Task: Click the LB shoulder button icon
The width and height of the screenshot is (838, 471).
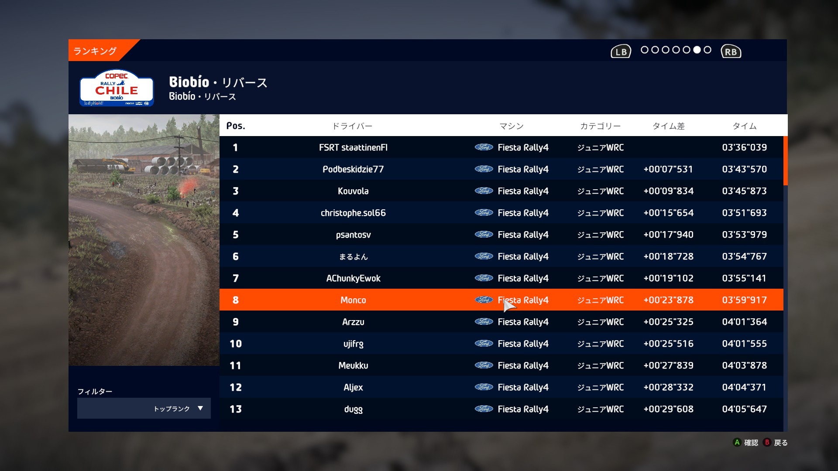Action: (x=621, y=51)
